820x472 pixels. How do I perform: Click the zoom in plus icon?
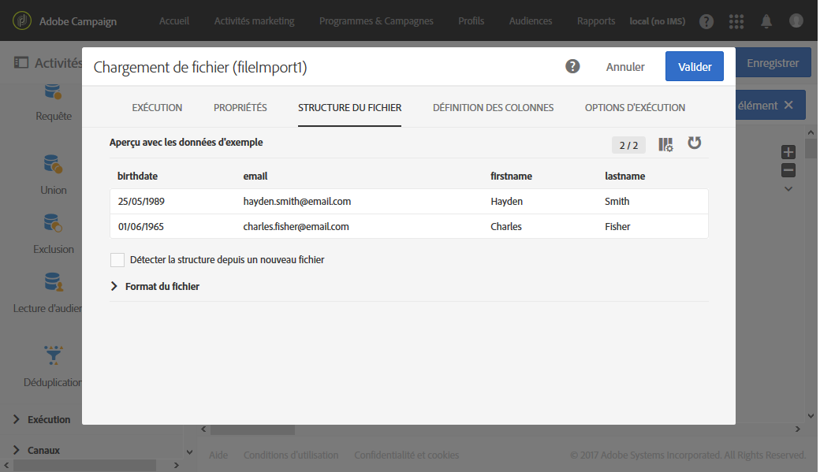[788, 152]
